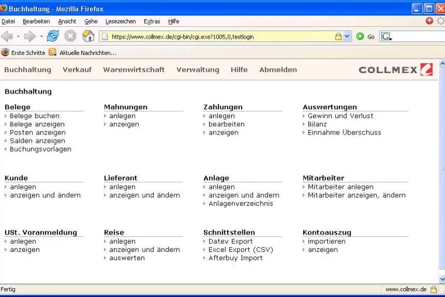Image resolution: width=445 pixels, height=297 pixels.
Task: Click importieren under Kontoauszug
Action: click(x=326, y=241)
